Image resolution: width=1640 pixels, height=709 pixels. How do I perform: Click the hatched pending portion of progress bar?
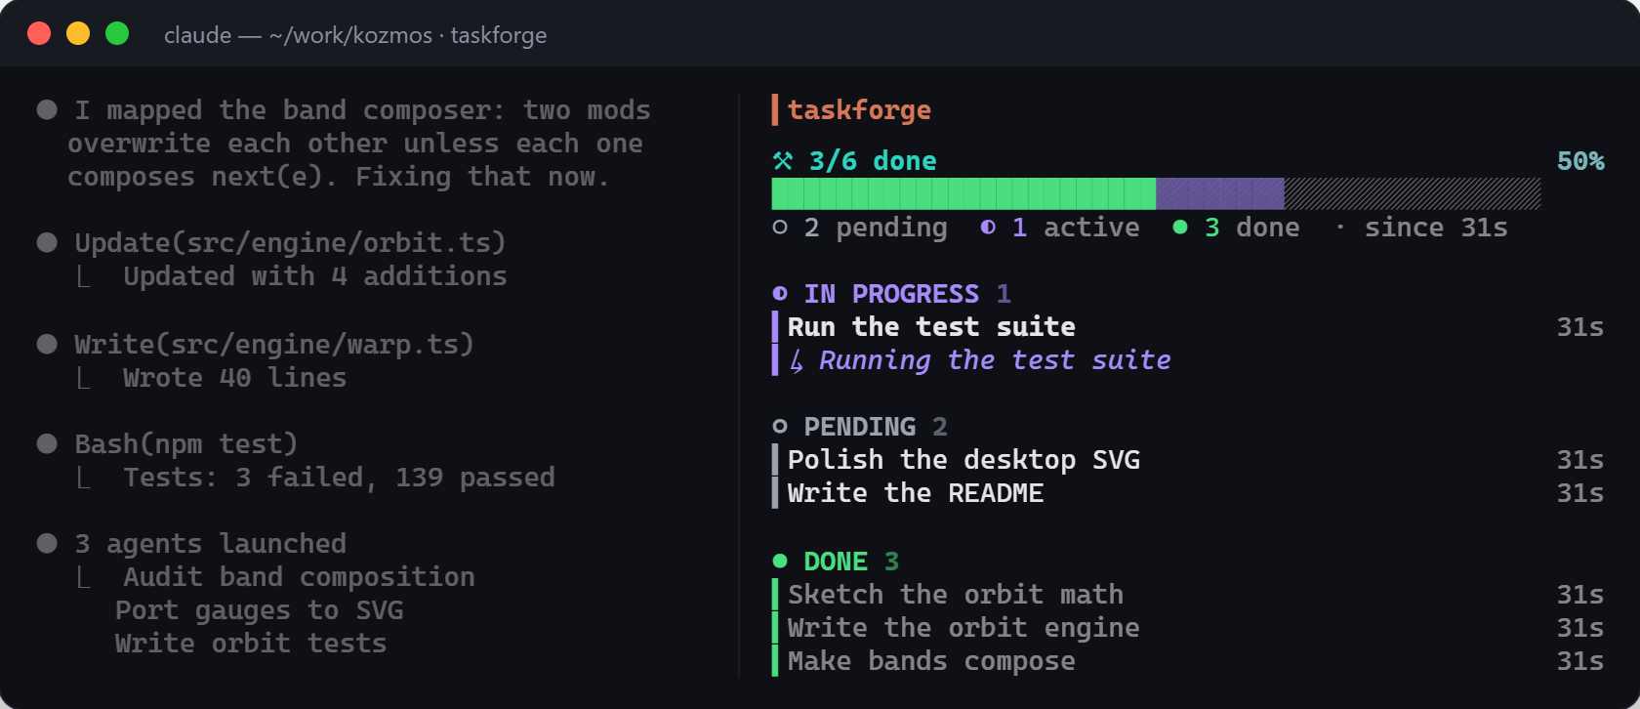[1413, 193]
